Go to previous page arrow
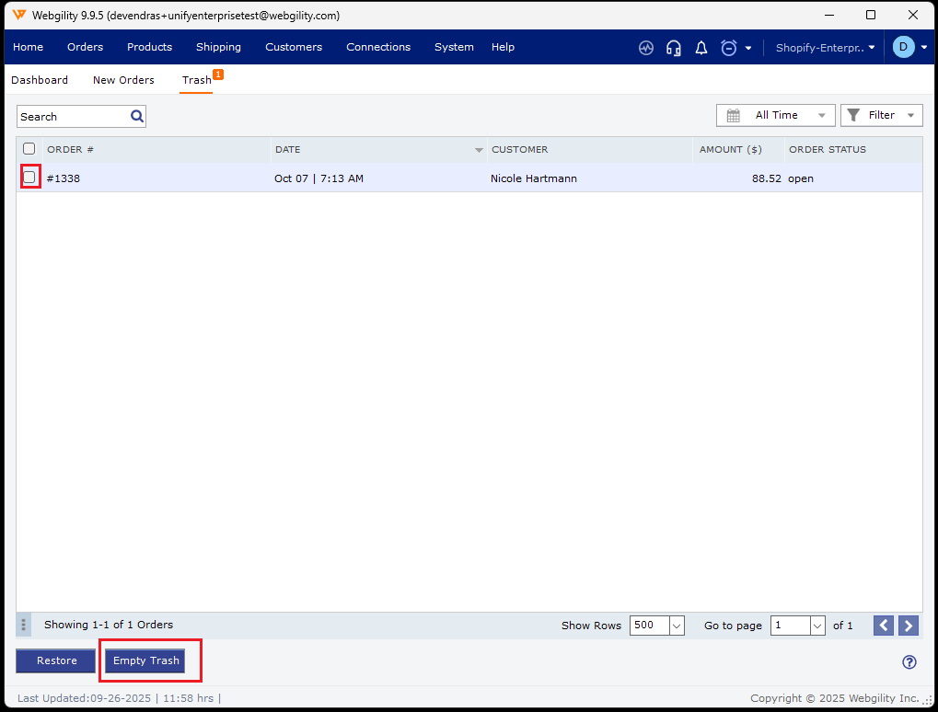Image resolution: width=938 pixels, height=712 pixels. click(884, 626)
